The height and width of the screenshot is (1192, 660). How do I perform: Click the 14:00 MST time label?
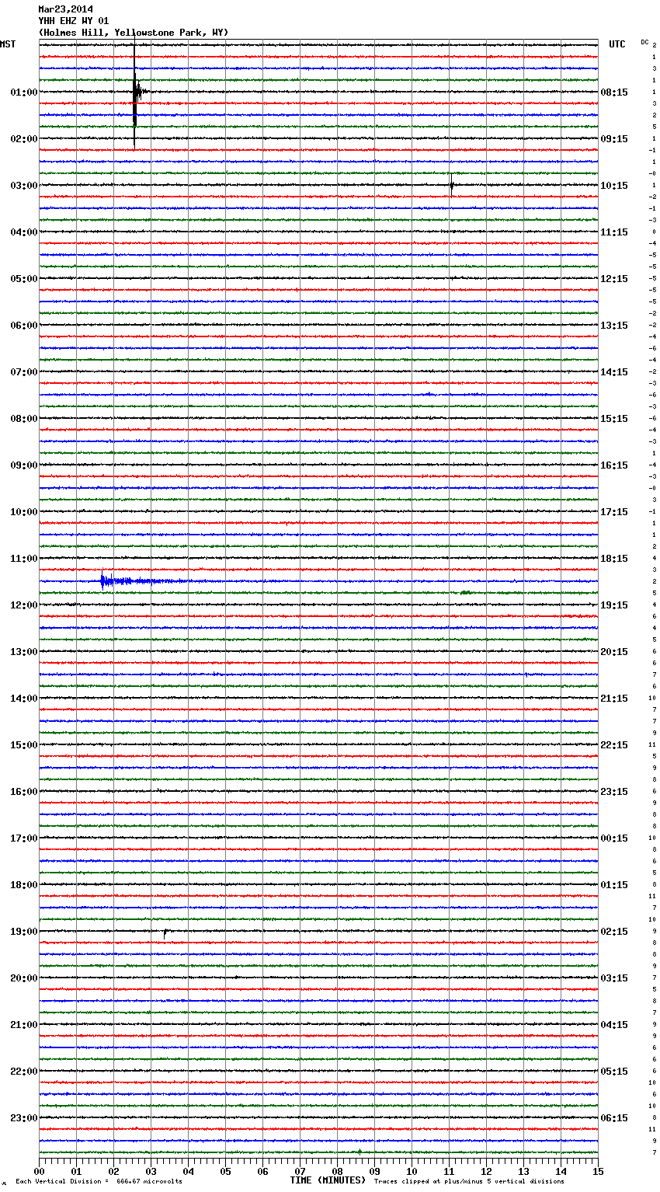[24, 699]
